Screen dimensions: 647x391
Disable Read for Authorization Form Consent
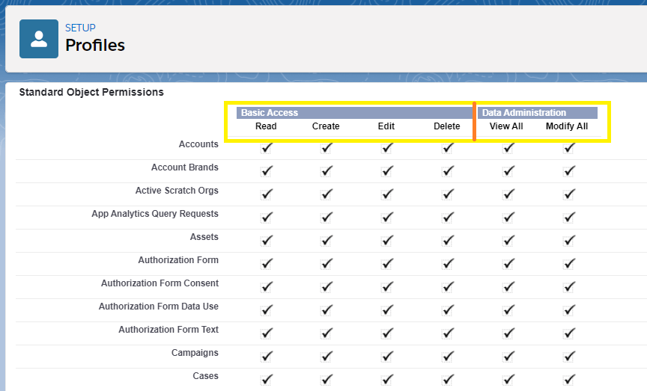266,287
